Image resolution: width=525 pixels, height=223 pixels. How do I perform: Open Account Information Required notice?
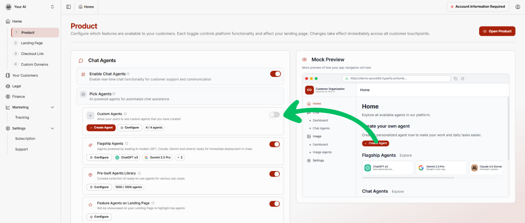click(478, 7)
